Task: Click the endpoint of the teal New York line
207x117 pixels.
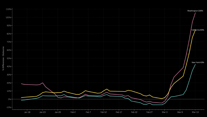Action: tap(195, 64)
